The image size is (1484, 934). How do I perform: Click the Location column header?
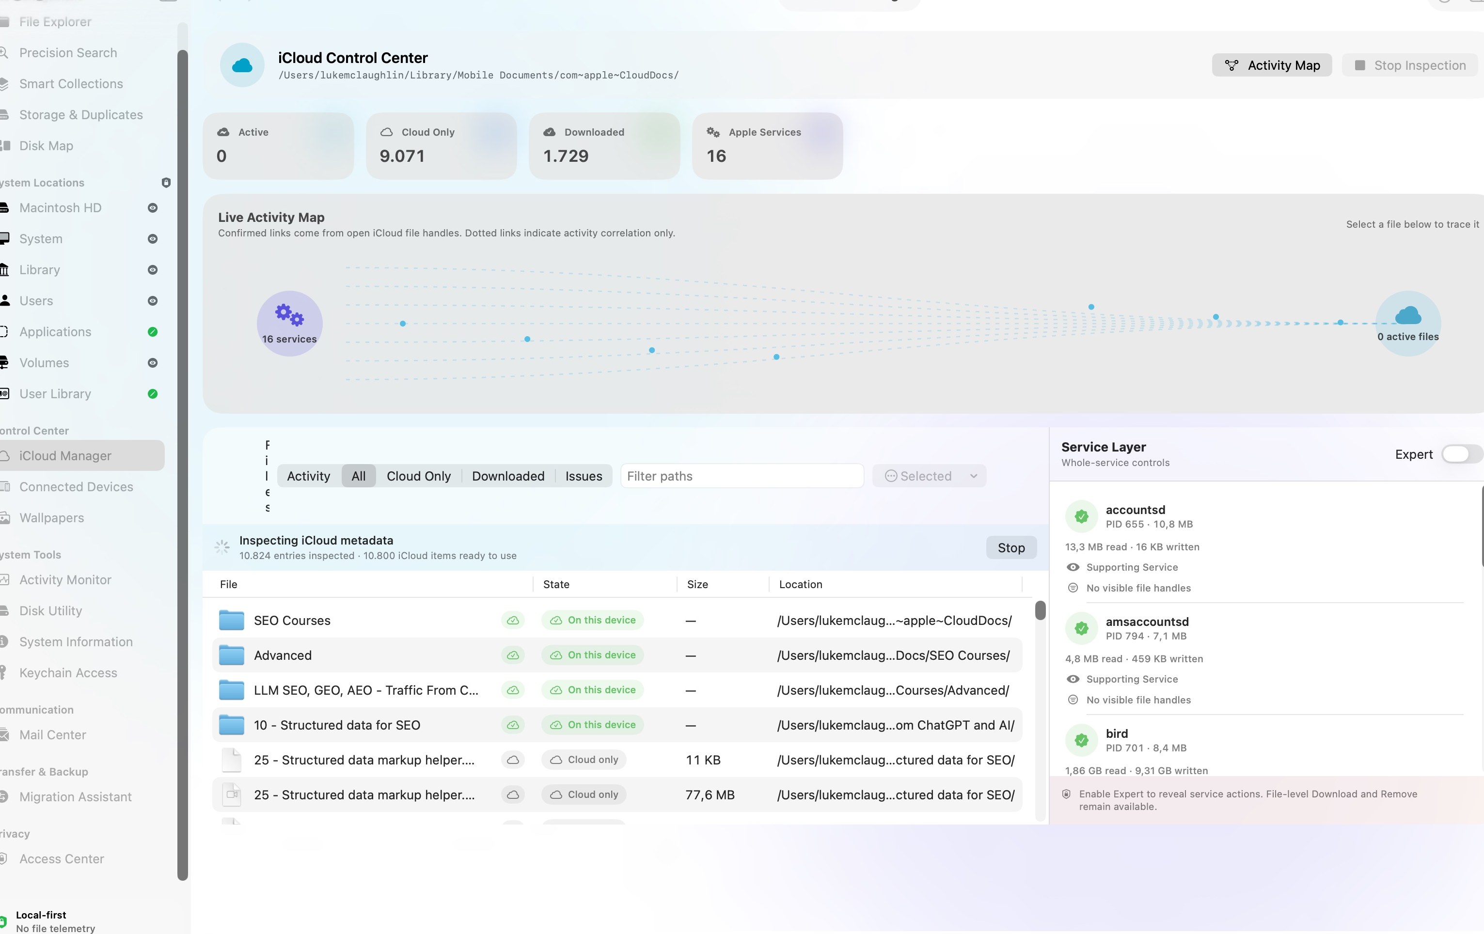(x=801, y=584)
